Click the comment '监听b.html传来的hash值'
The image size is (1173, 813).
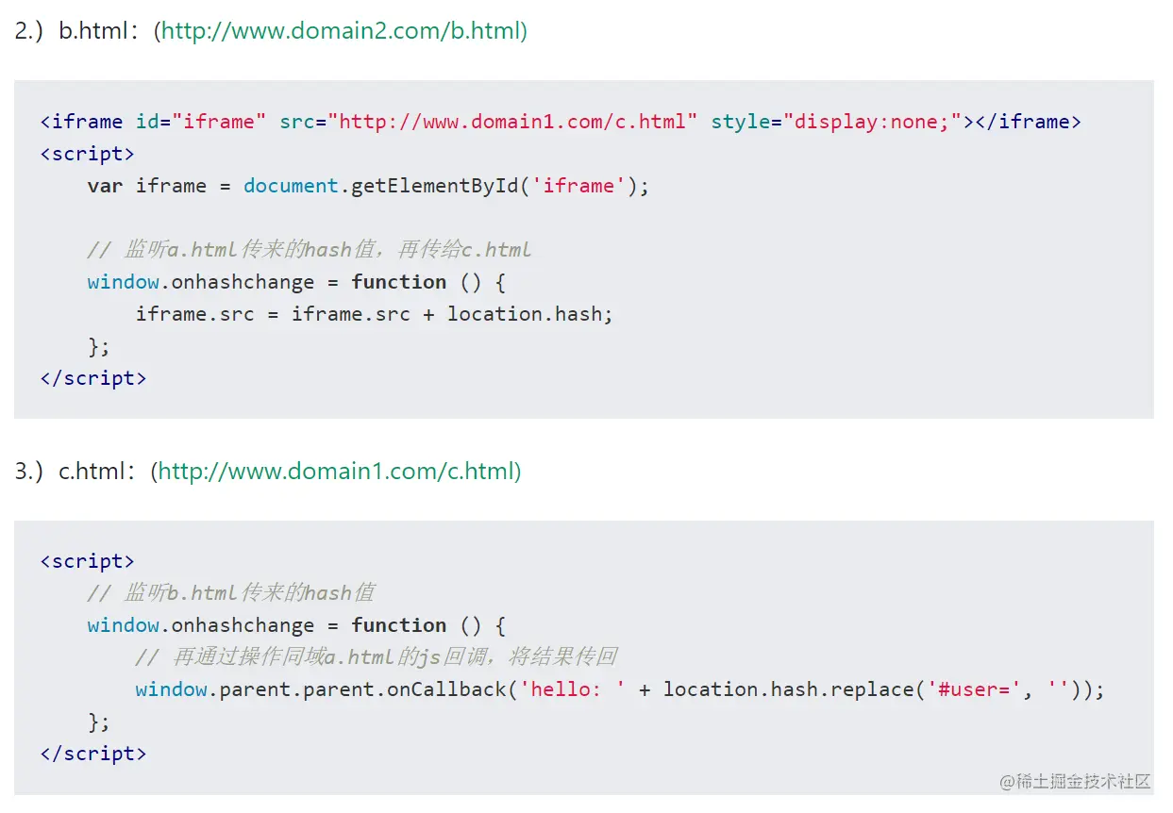pos(231,593)
